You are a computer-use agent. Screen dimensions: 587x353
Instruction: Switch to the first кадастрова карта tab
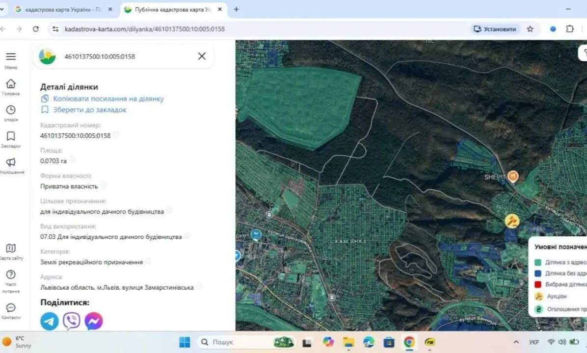[x=62, y=9]
